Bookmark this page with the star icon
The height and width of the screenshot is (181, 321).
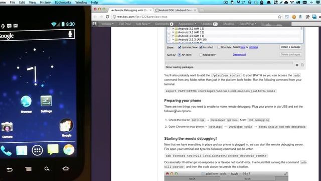click(x=280, y=17)
